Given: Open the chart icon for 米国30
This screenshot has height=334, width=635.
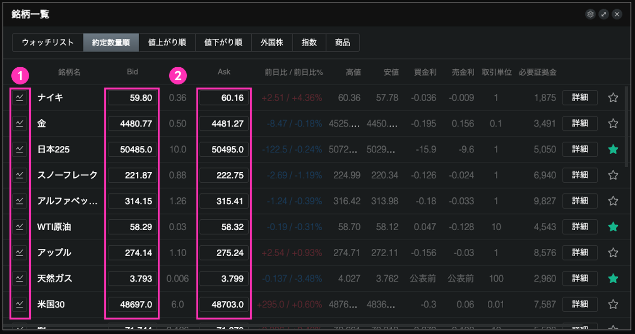Looking at the screenshot, I should (x=19, y=304).
